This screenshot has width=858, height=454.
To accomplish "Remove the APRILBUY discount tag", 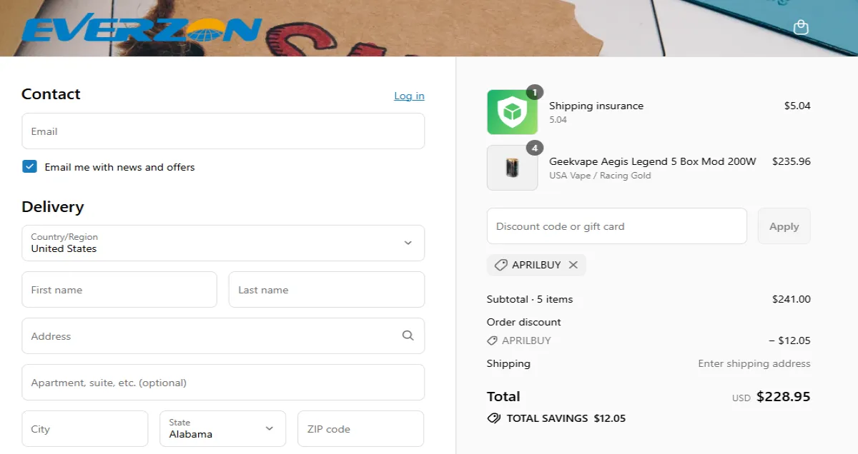I will [573, 265].
